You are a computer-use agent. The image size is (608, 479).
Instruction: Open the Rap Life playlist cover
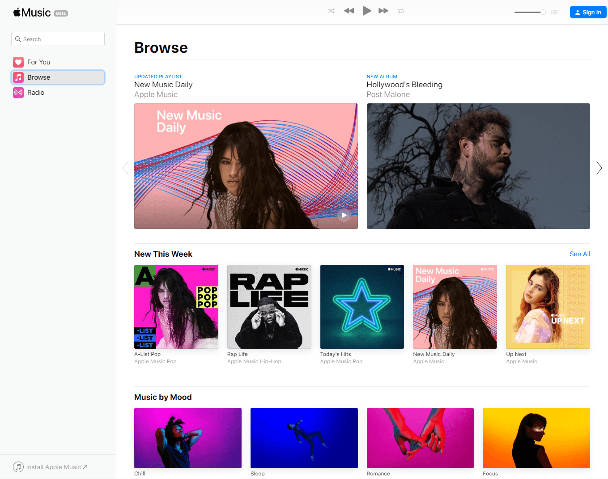pos(269,307)
